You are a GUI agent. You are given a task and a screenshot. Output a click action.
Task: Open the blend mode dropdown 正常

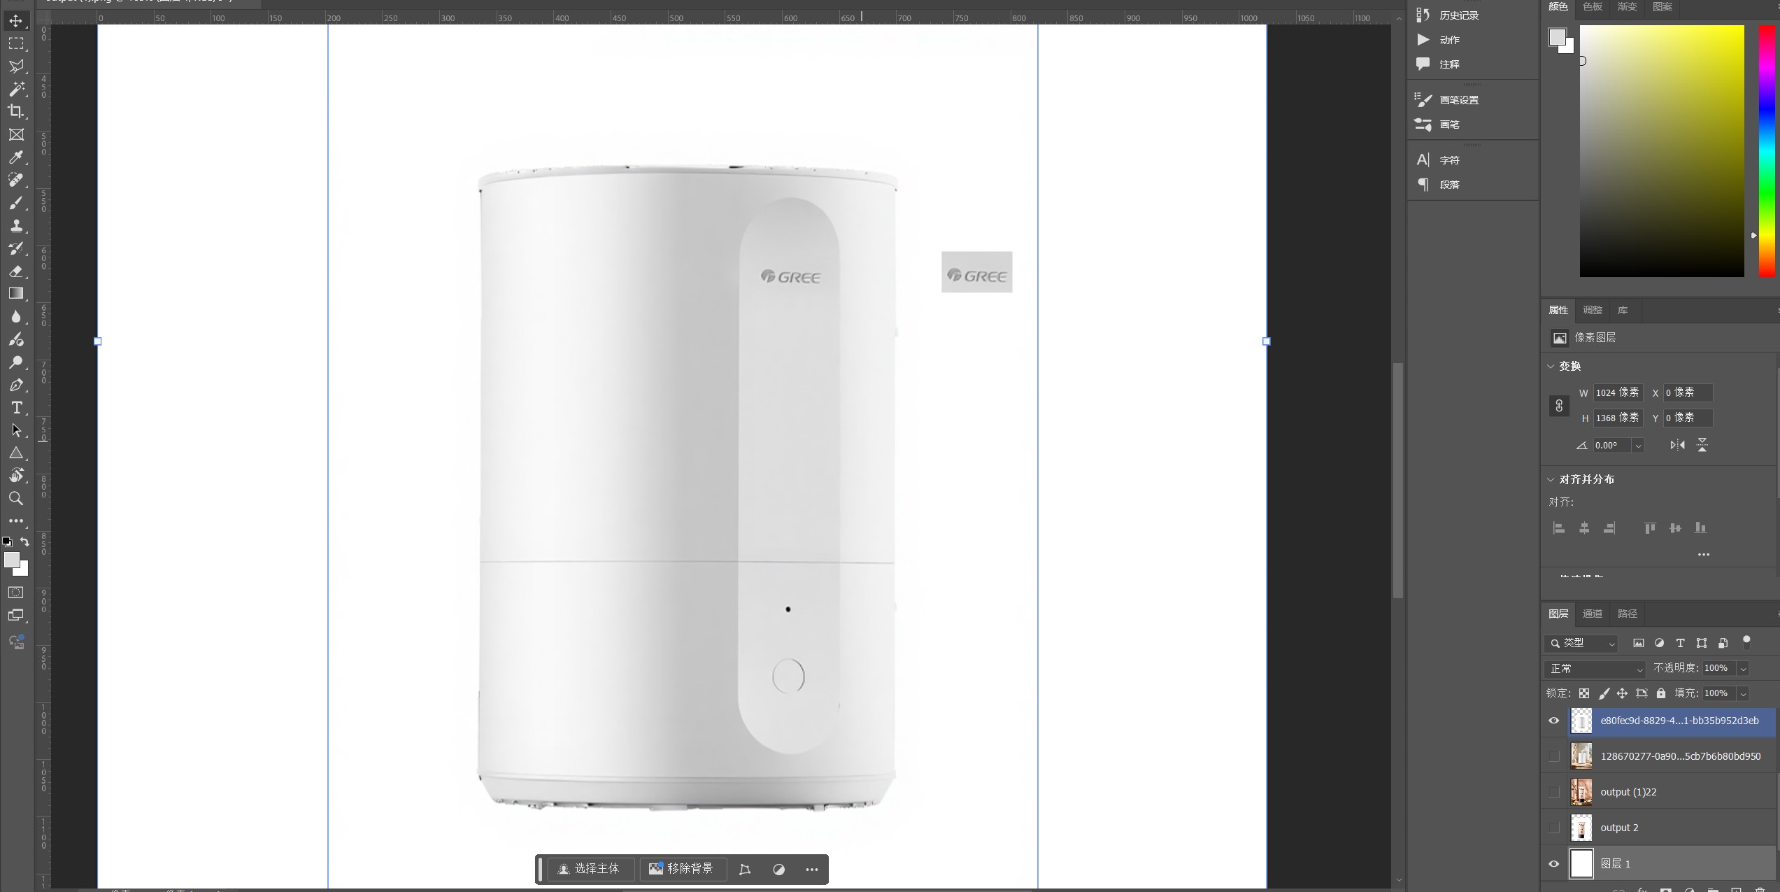[1594, 669]
